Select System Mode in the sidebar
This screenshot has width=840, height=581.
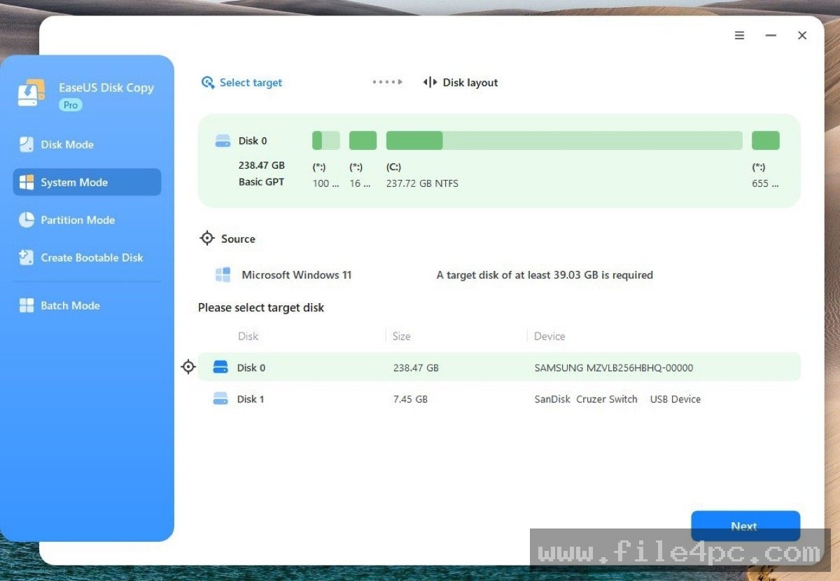pos(87,182)
